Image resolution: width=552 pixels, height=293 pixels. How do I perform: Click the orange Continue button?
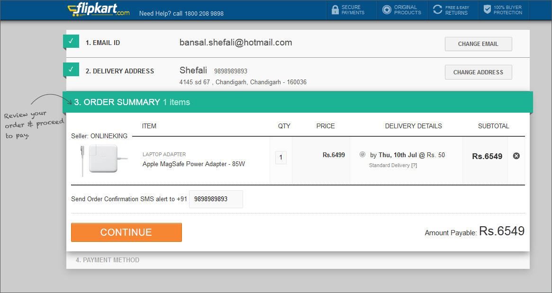[x=127, y=232]
